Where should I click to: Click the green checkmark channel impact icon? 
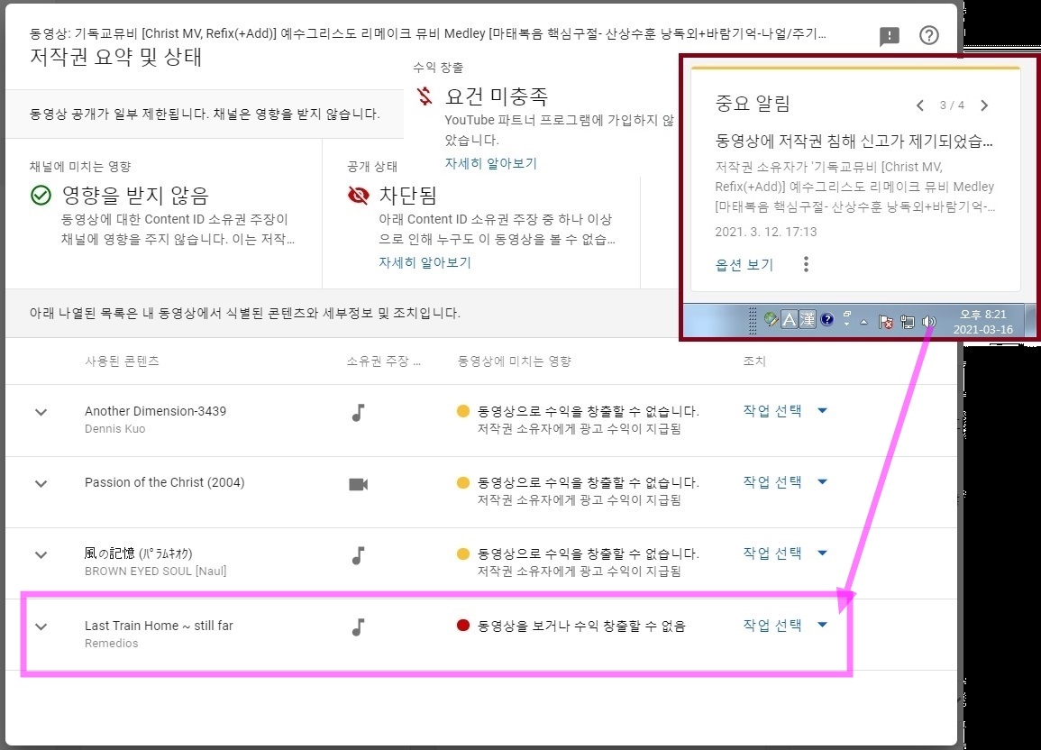(x=41, y=195)
